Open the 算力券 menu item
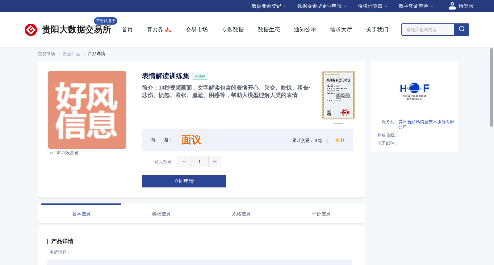 click(155, 30)
